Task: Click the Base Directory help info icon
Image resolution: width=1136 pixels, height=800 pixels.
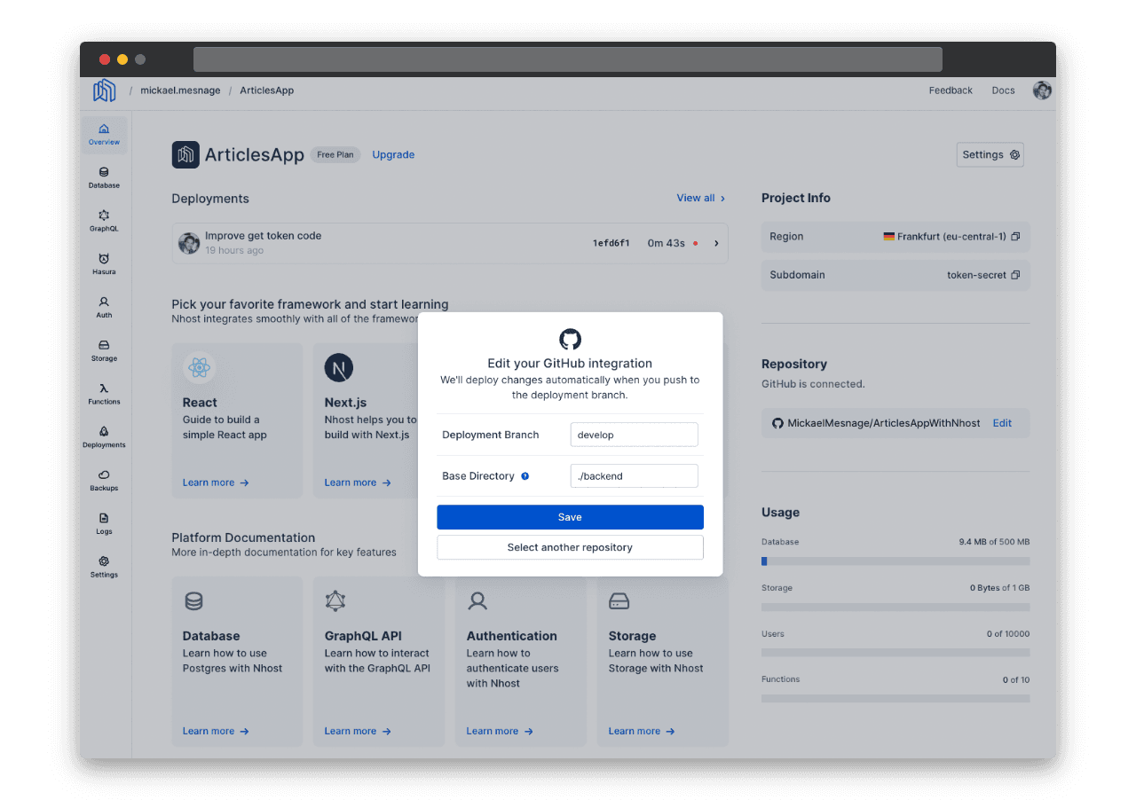Action: [525, 476]
